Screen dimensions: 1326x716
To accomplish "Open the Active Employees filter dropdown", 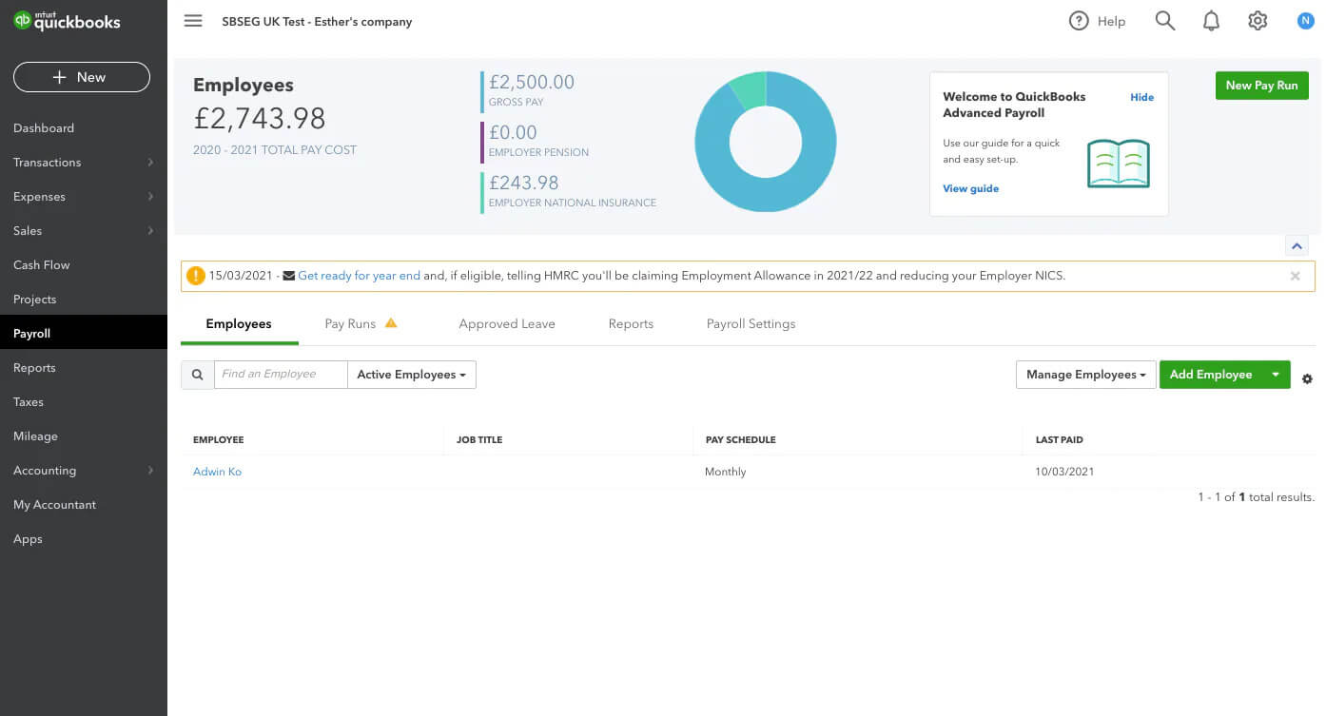I will [411, 375].
